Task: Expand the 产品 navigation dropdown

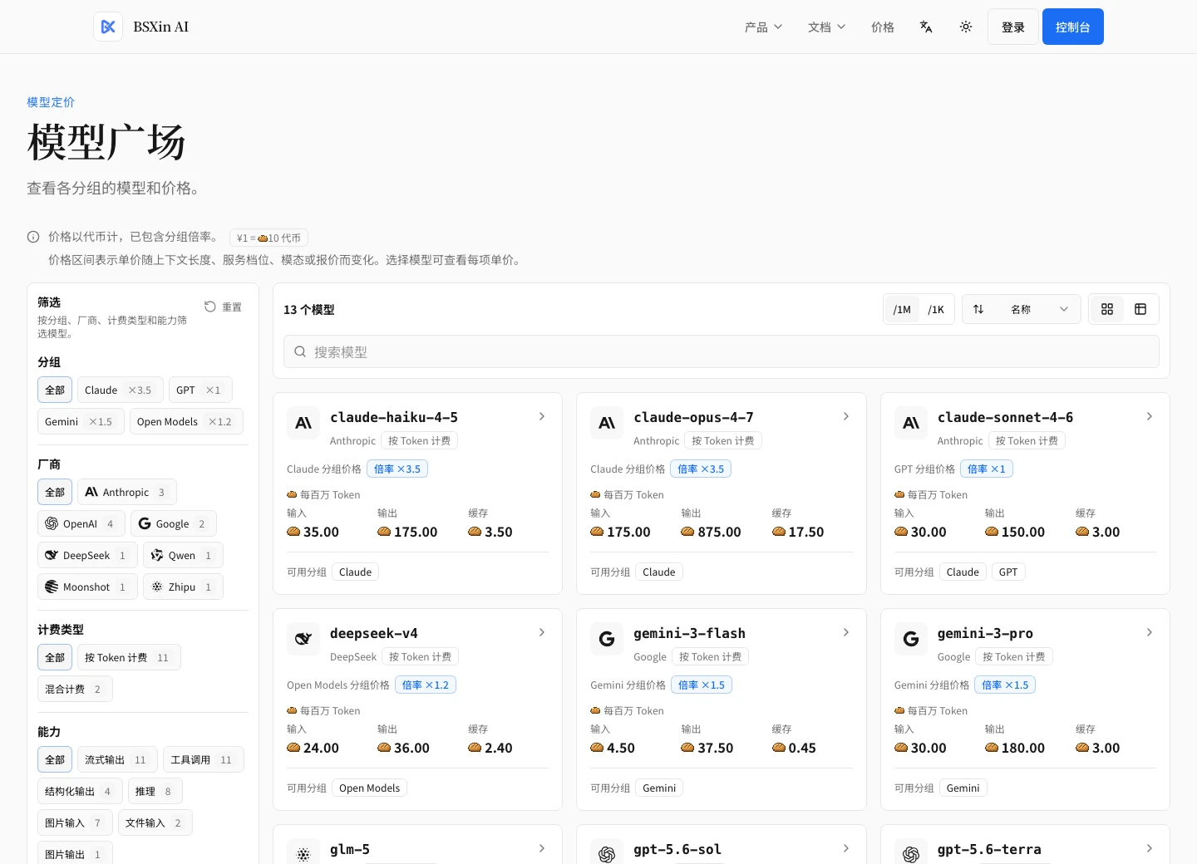Action: [x=763, y=27]
